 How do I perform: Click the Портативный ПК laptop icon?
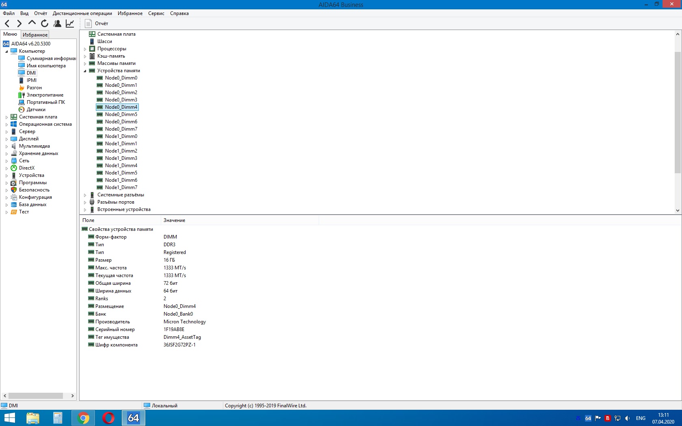click(x=22, y=102)
